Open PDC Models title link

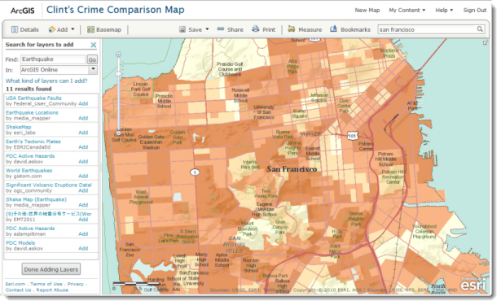click(20, 243)
